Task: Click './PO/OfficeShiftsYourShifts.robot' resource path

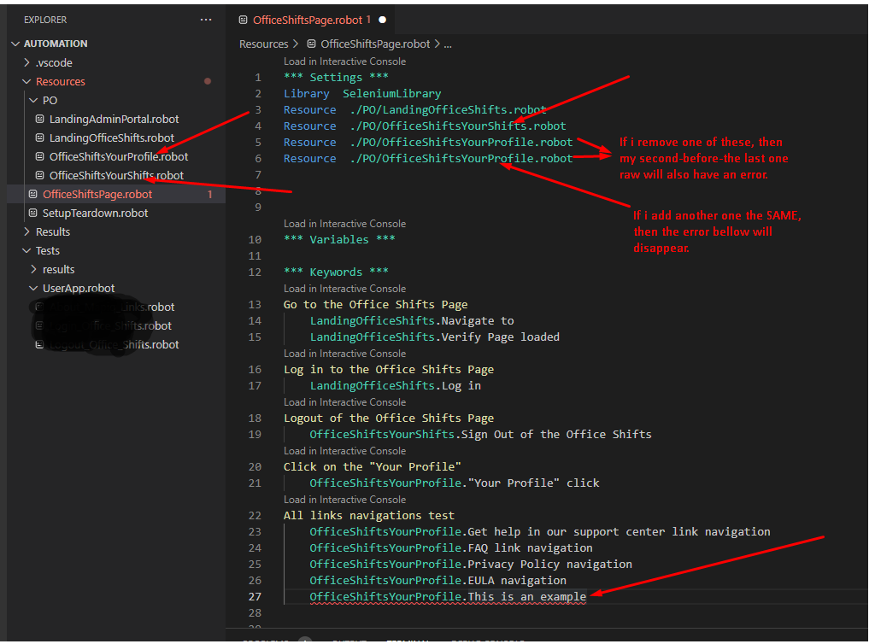Action: 458,126
